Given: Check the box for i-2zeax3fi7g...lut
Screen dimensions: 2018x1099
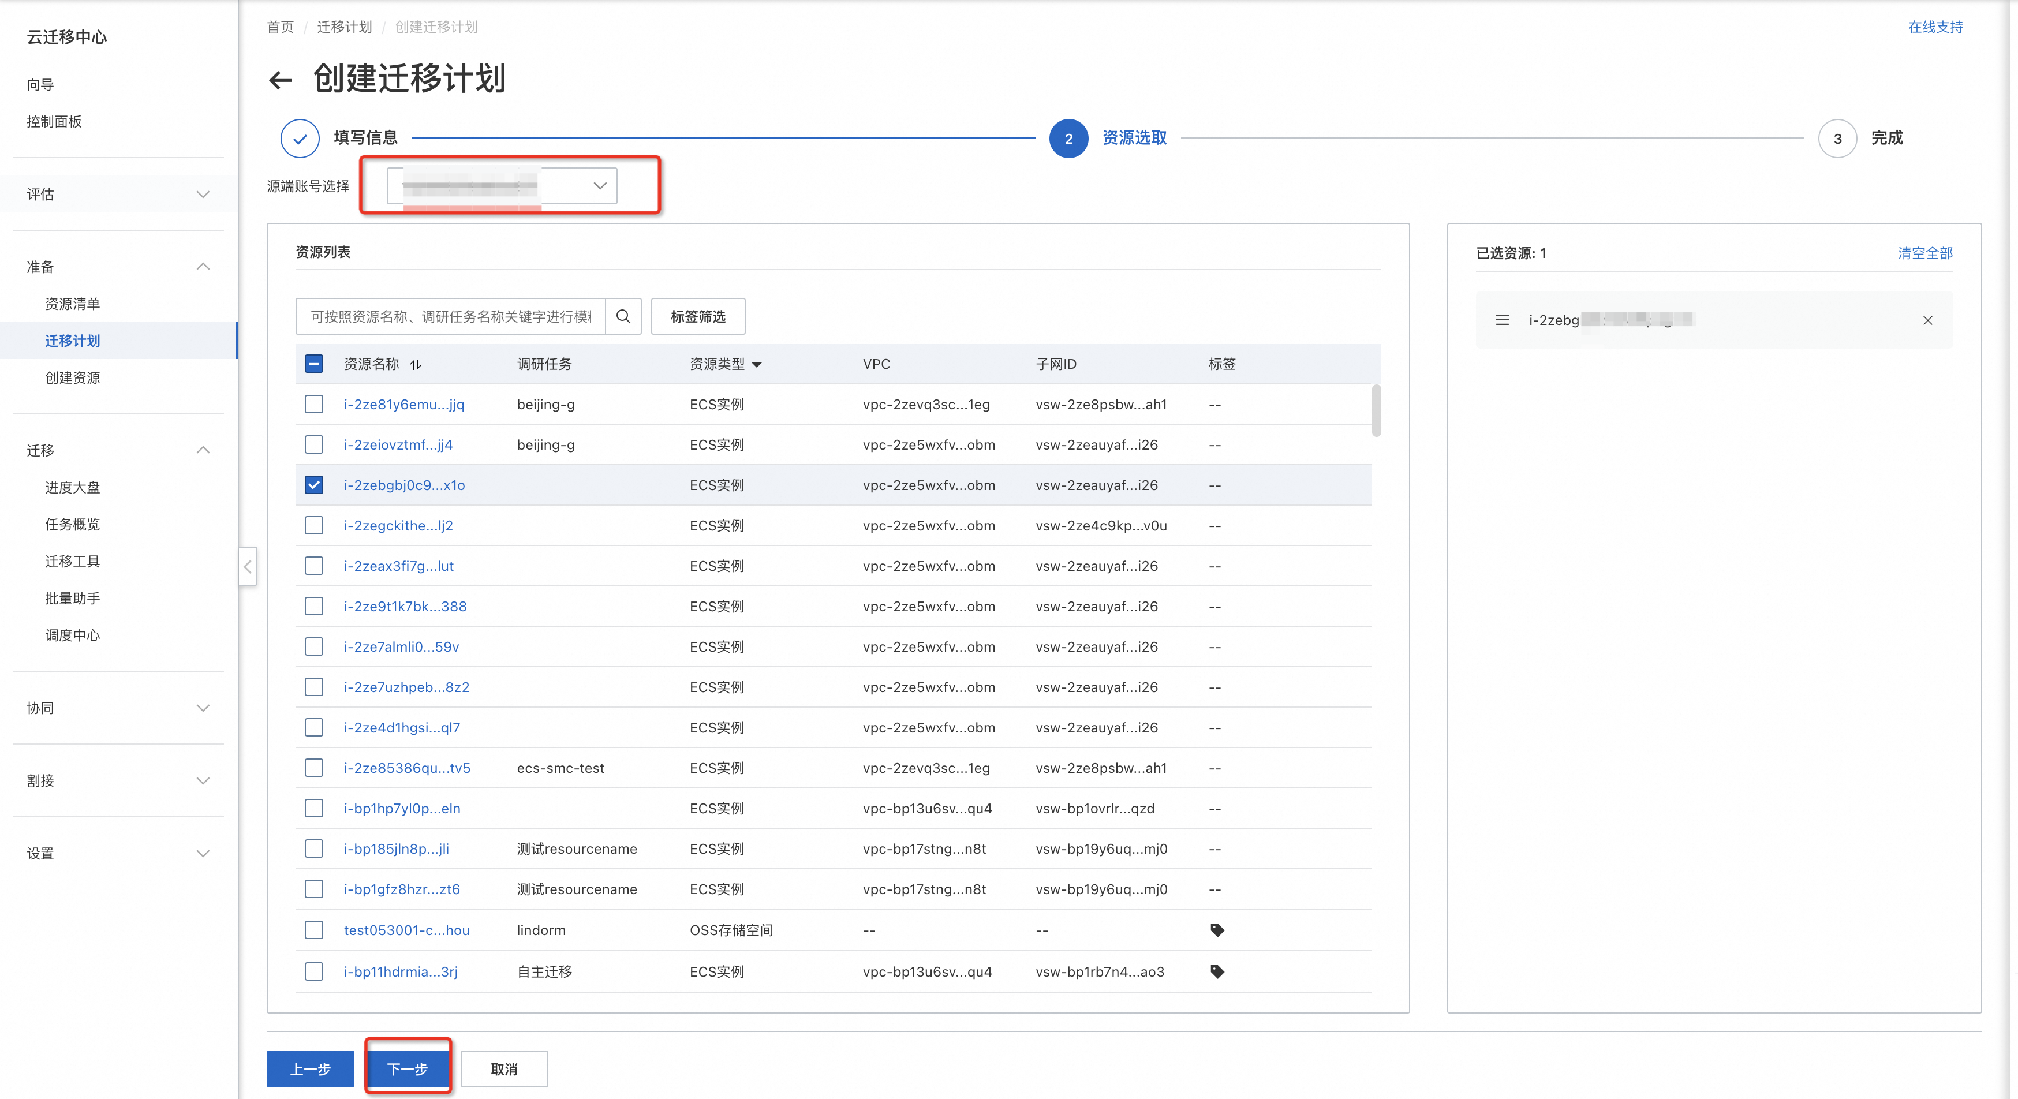Looking at the screenshot, I should (x=314, y=566).
